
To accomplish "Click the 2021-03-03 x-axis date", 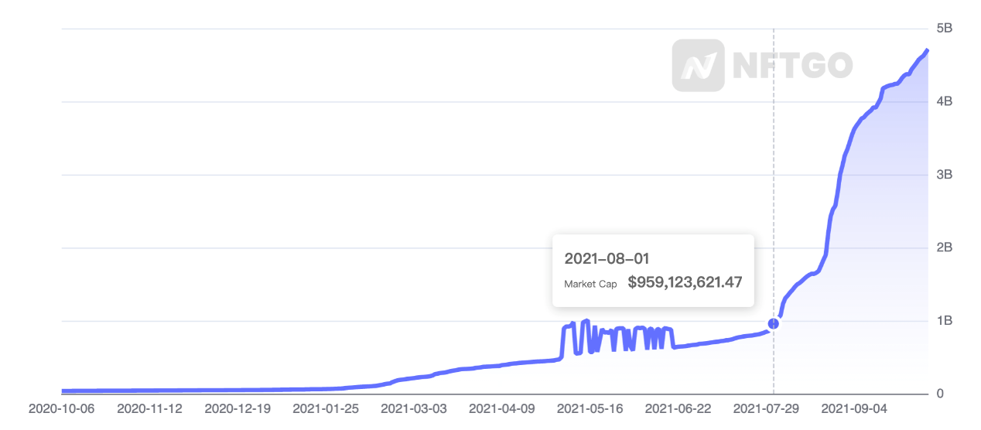I will click(414, 408).
